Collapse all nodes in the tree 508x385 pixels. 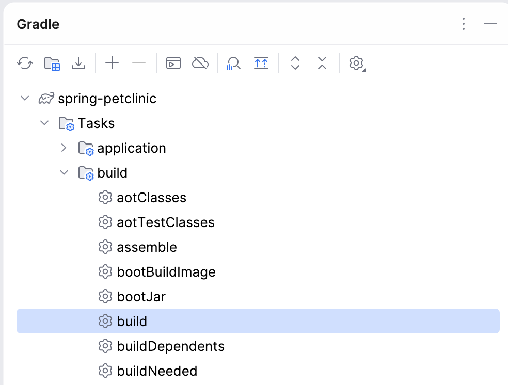click(x=322, y=63)
